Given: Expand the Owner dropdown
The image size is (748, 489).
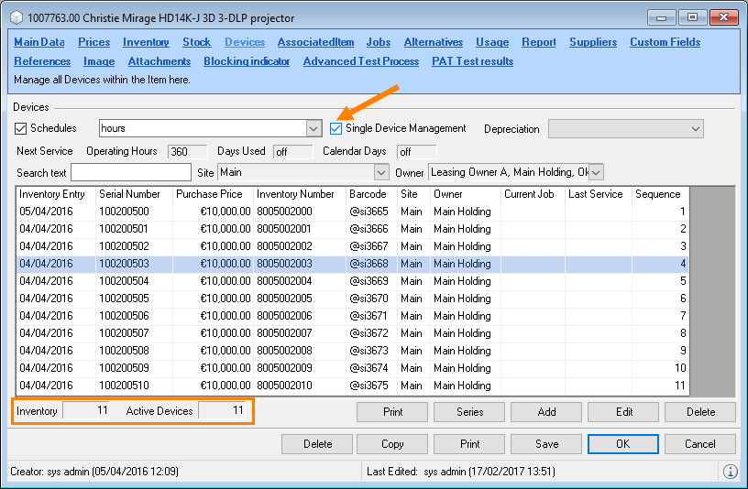Looking at the screenshot, I should point(596,172).
